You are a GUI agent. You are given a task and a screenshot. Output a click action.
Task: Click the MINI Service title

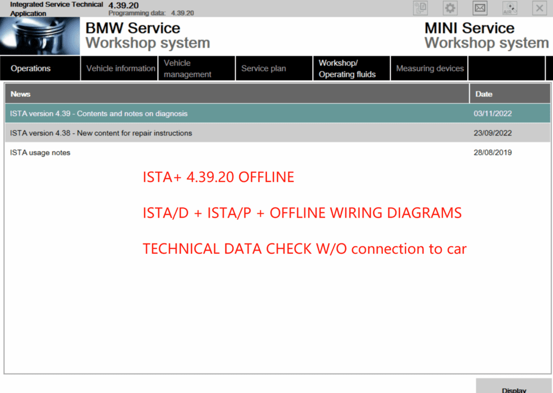pyautogui.click(x=469, y=28)
